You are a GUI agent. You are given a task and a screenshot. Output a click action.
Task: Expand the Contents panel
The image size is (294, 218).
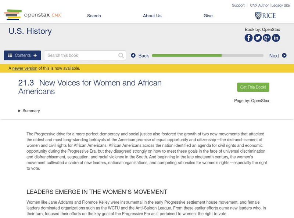[22, 55]
